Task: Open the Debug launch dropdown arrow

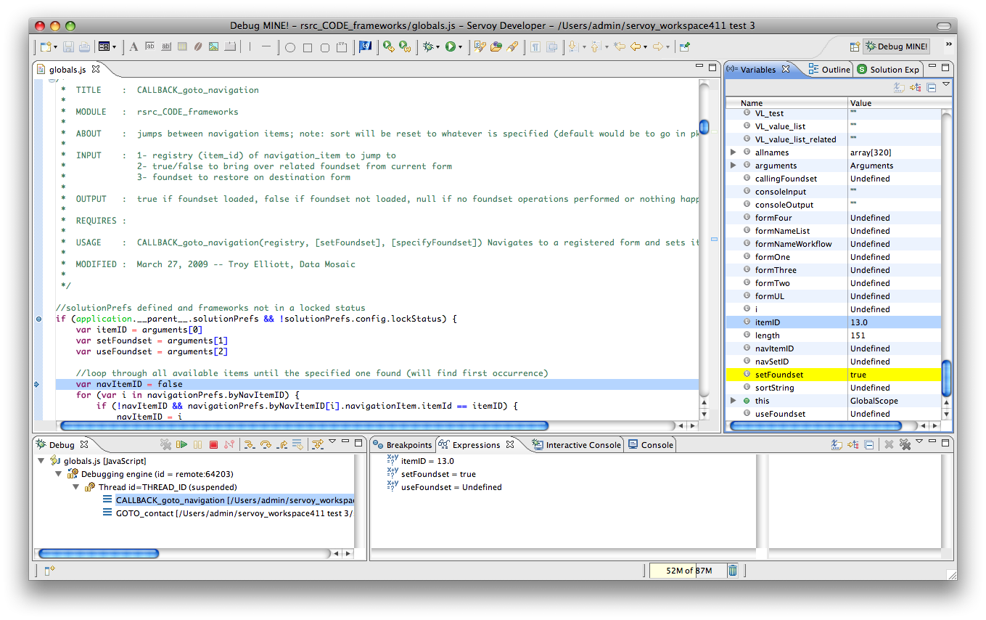Action: pyautogui.click(x=437, y=47)
